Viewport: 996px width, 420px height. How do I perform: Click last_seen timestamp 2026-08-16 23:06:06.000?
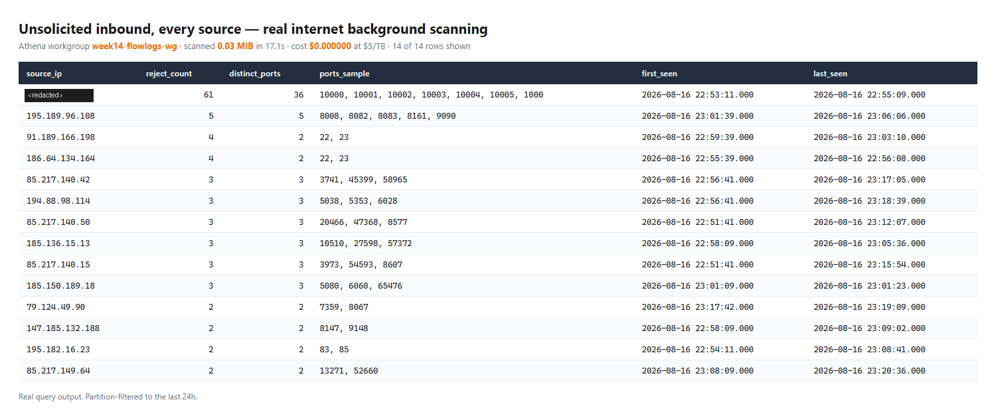(870, 116)
